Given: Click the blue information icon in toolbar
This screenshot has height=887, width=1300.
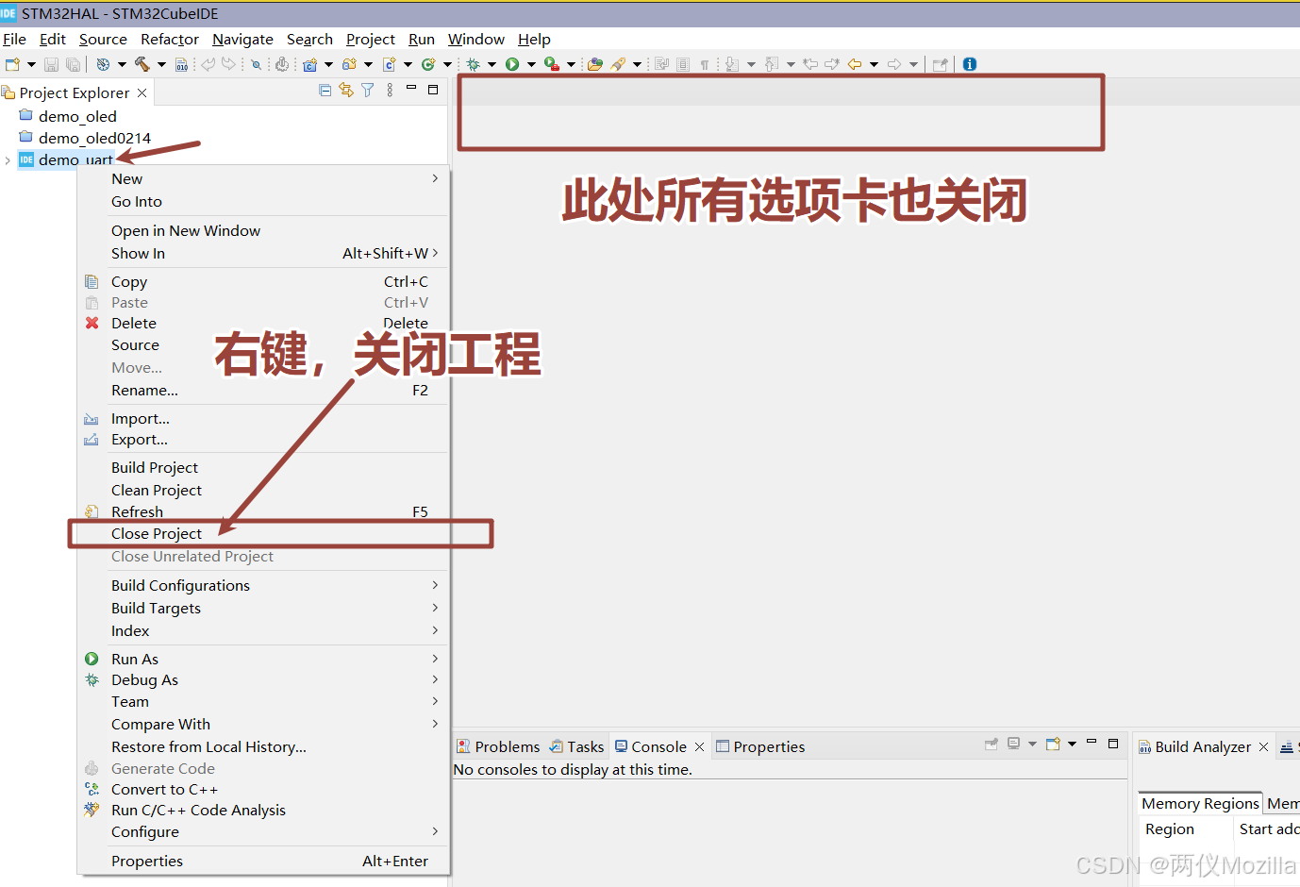Looking at the screenshot, I should 970,64.
